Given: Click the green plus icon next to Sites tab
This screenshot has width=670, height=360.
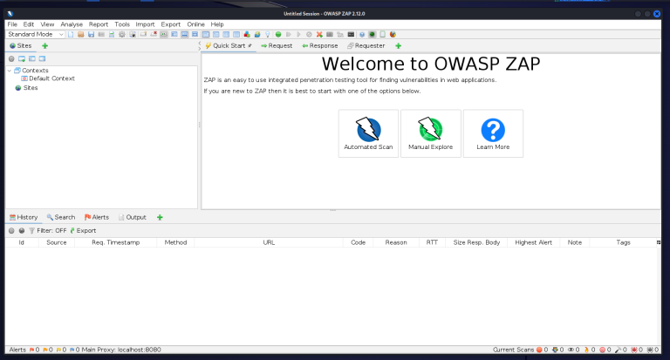Looking at the screenshot, I should point(44,45).
